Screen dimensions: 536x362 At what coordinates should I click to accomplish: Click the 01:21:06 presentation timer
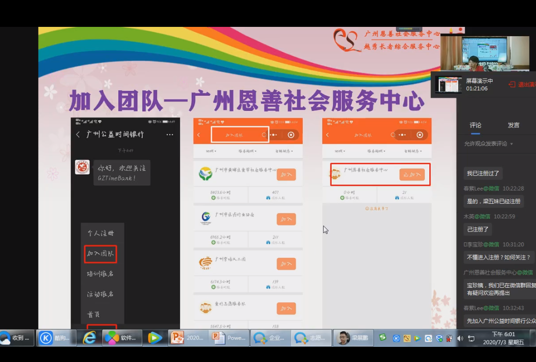[476, 88]
